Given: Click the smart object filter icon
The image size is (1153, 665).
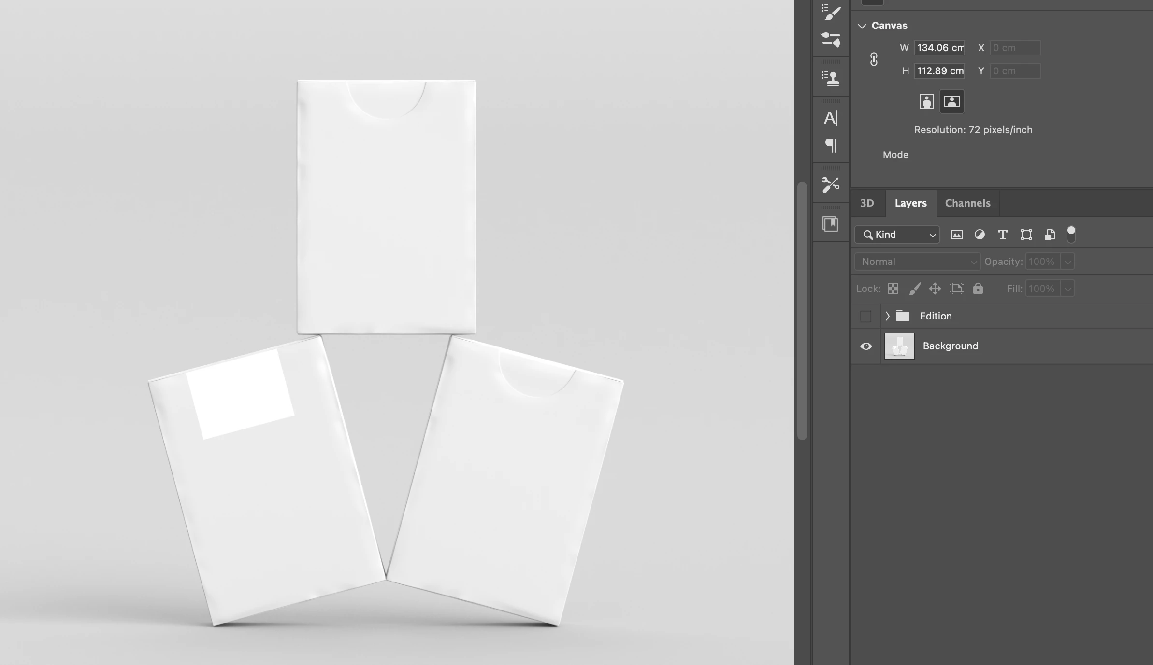Looking at the screenshot, I should pos(1050,235).
